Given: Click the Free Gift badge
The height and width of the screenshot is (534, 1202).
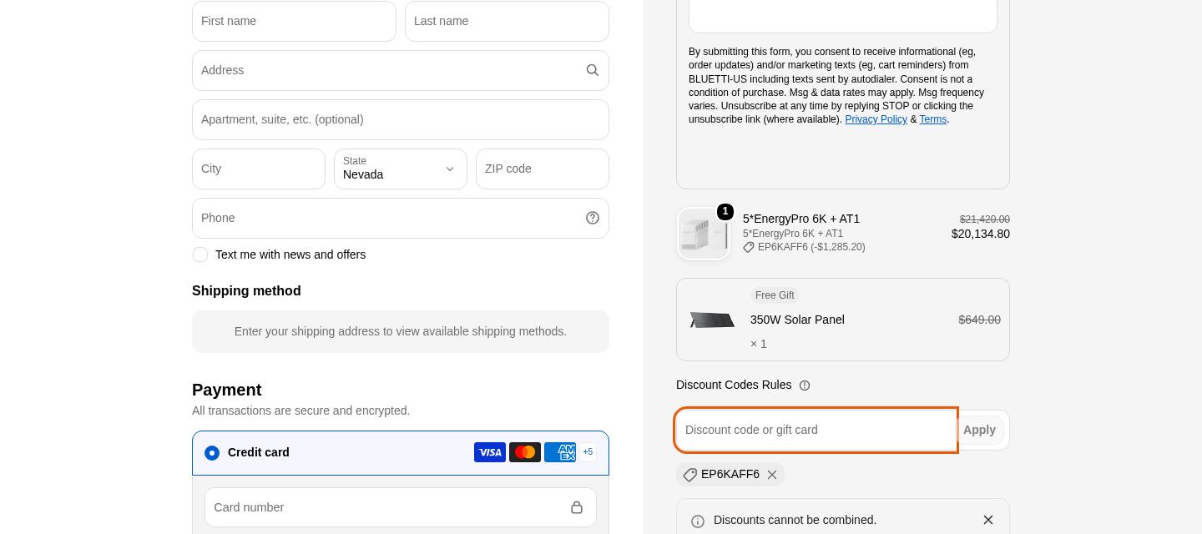Looking at the screenshot, I should click(775, 295).
